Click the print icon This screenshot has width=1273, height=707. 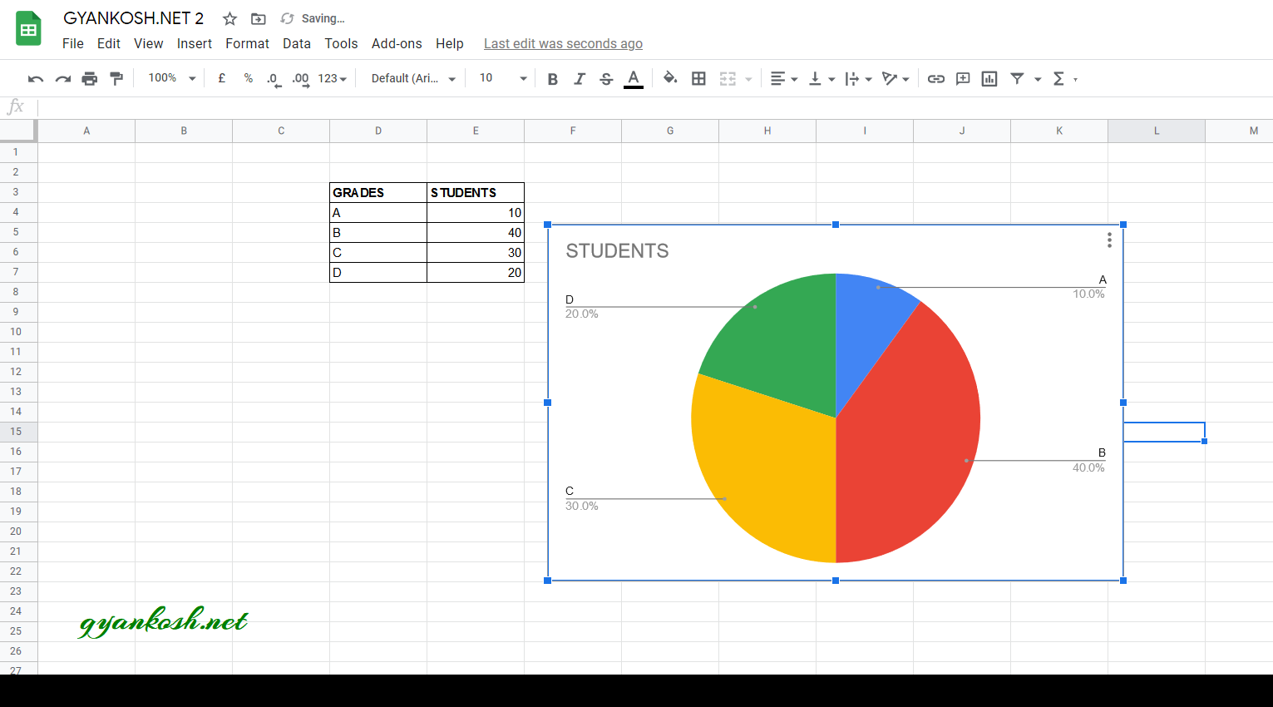pyautogui.click(x=90, y=79)
